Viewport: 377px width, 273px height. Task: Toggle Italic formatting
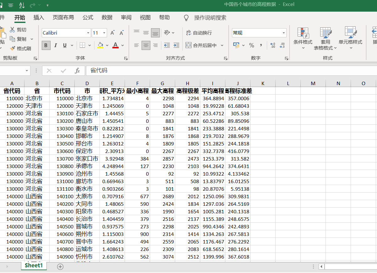point(56,45)
